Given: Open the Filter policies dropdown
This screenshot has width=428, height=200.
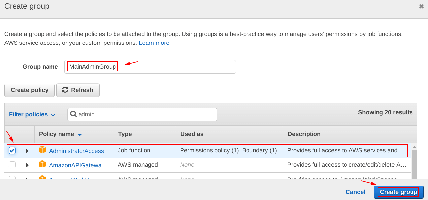Looking at the screenshot, I should coord(32,114).
